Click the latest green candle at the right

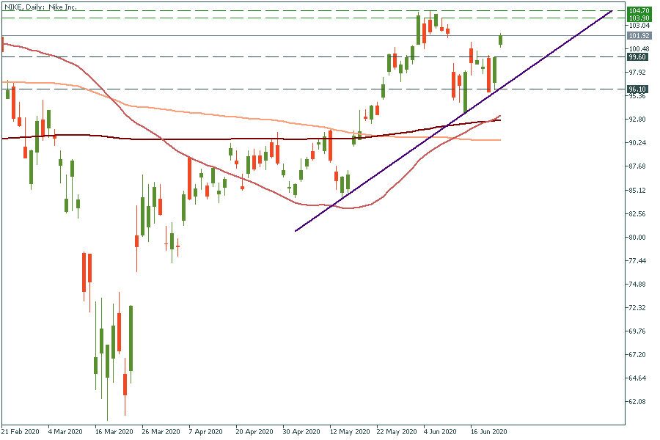pyautogui.click(x=501, y=40)
